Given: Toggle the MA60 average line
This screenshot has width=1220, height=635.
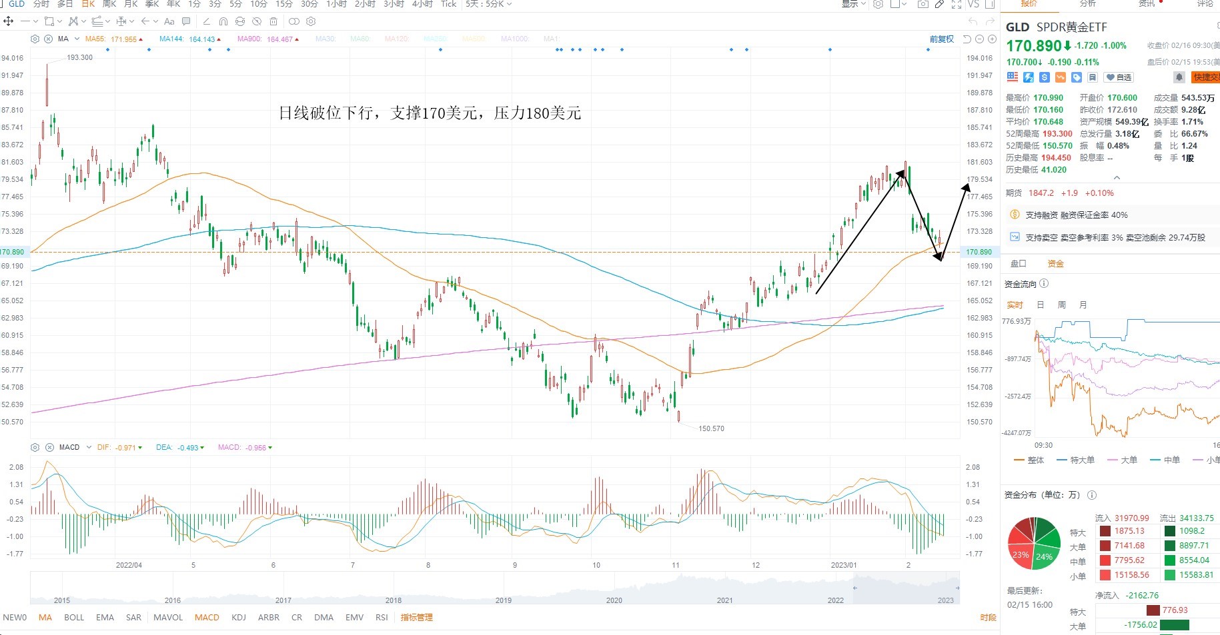Looking at the screenshot, I should point(360,39).
